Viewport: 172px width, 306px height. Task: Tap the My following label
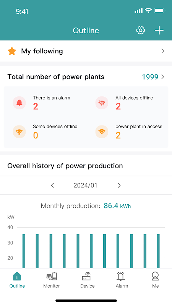tap(42, 51)
